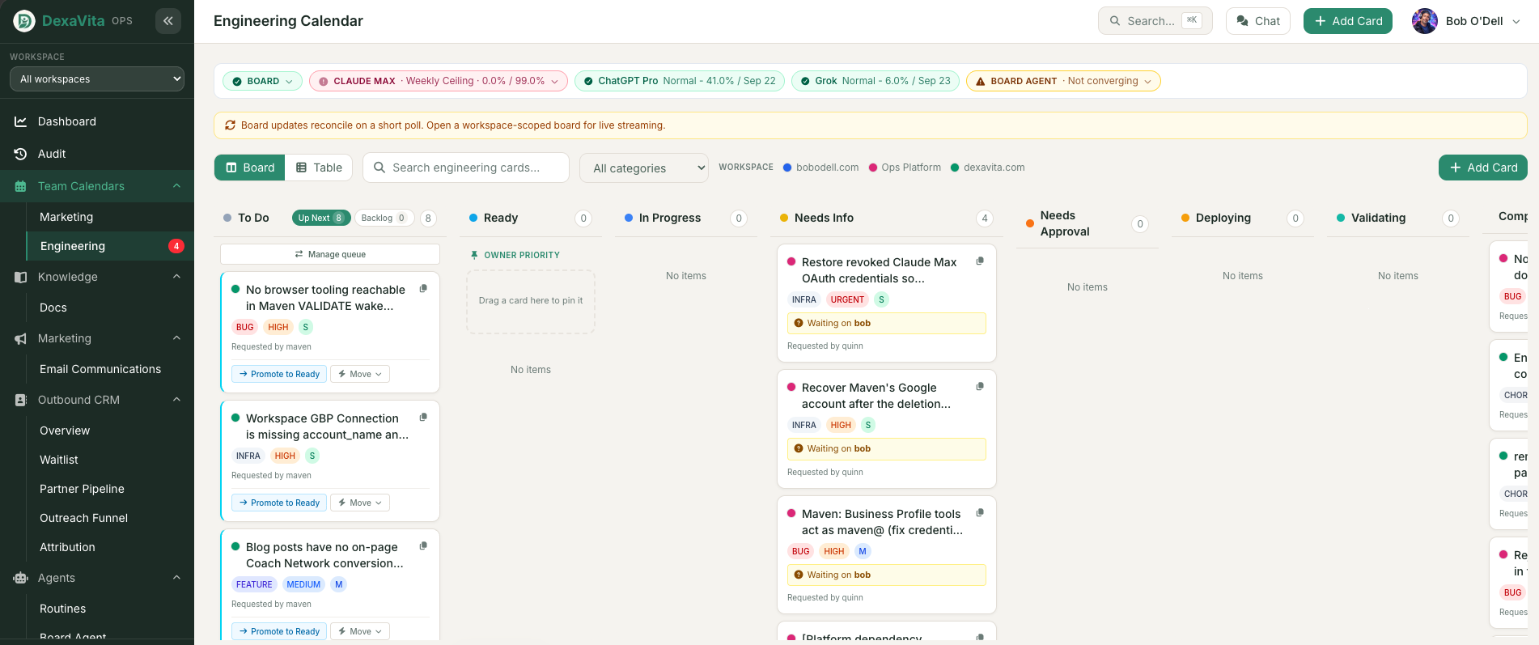Screen dimensions: 1539x645
Task: Copy the 'Restore revoked Claude Max' card icon
Action: coord(980,261)
